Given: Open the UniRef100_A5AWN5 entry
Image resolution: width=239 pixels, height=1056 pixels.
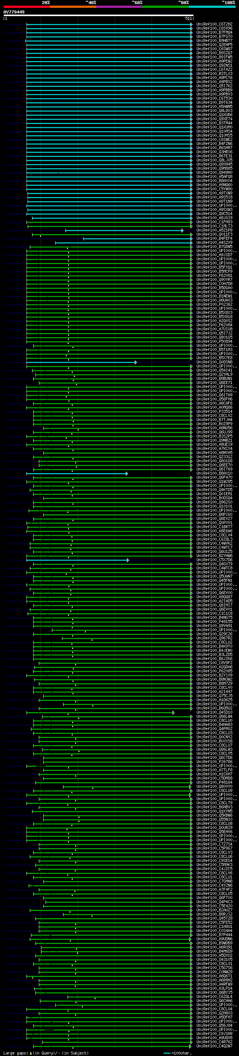Looking at the screenshot, I should coord(214,107).
